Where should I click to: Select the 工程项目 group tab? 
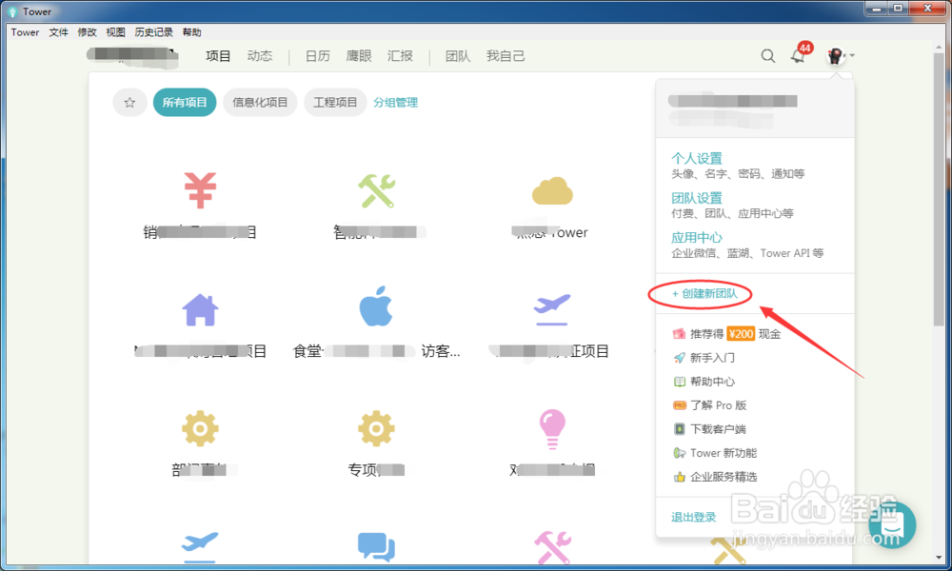point(335,103)
